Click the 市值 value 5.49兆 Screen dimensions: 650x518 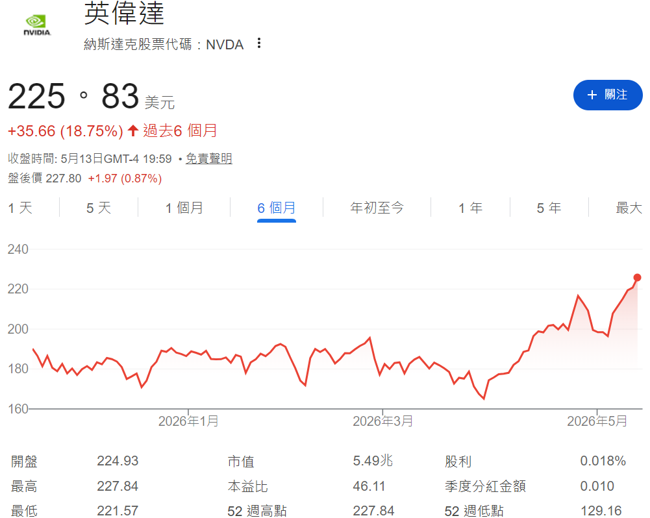coord(373,461)
